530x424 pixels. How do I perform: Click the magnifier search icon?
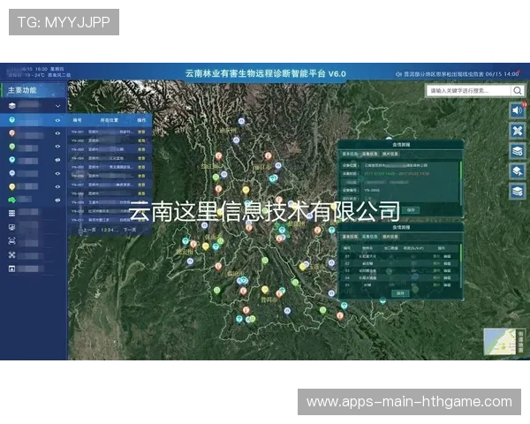517,91
